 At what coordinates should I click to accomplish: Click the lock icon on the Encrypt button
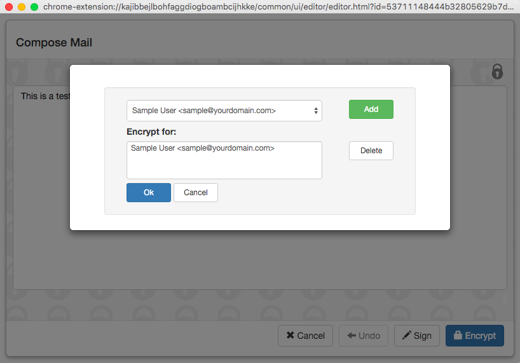click(456, 336)
